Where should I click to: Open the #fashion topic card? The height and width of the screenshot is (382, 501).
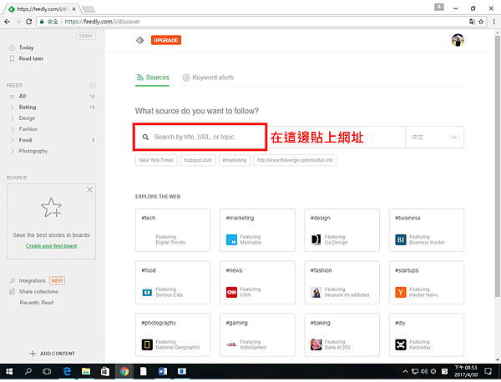[342, 283]
